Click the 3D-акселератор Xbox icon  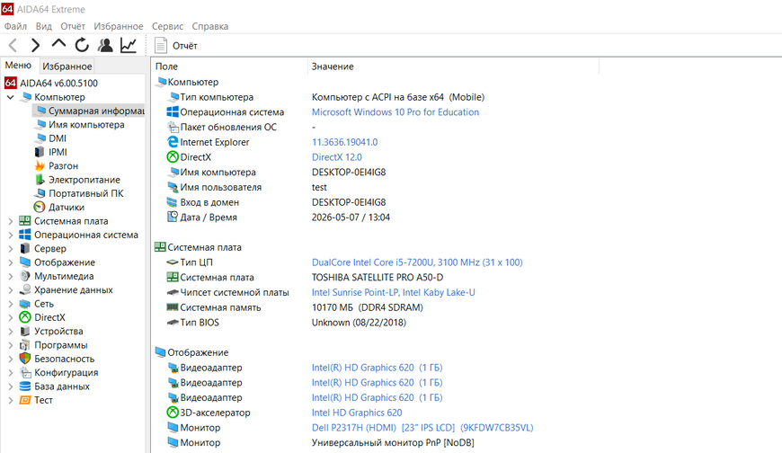tap(173, 412)
